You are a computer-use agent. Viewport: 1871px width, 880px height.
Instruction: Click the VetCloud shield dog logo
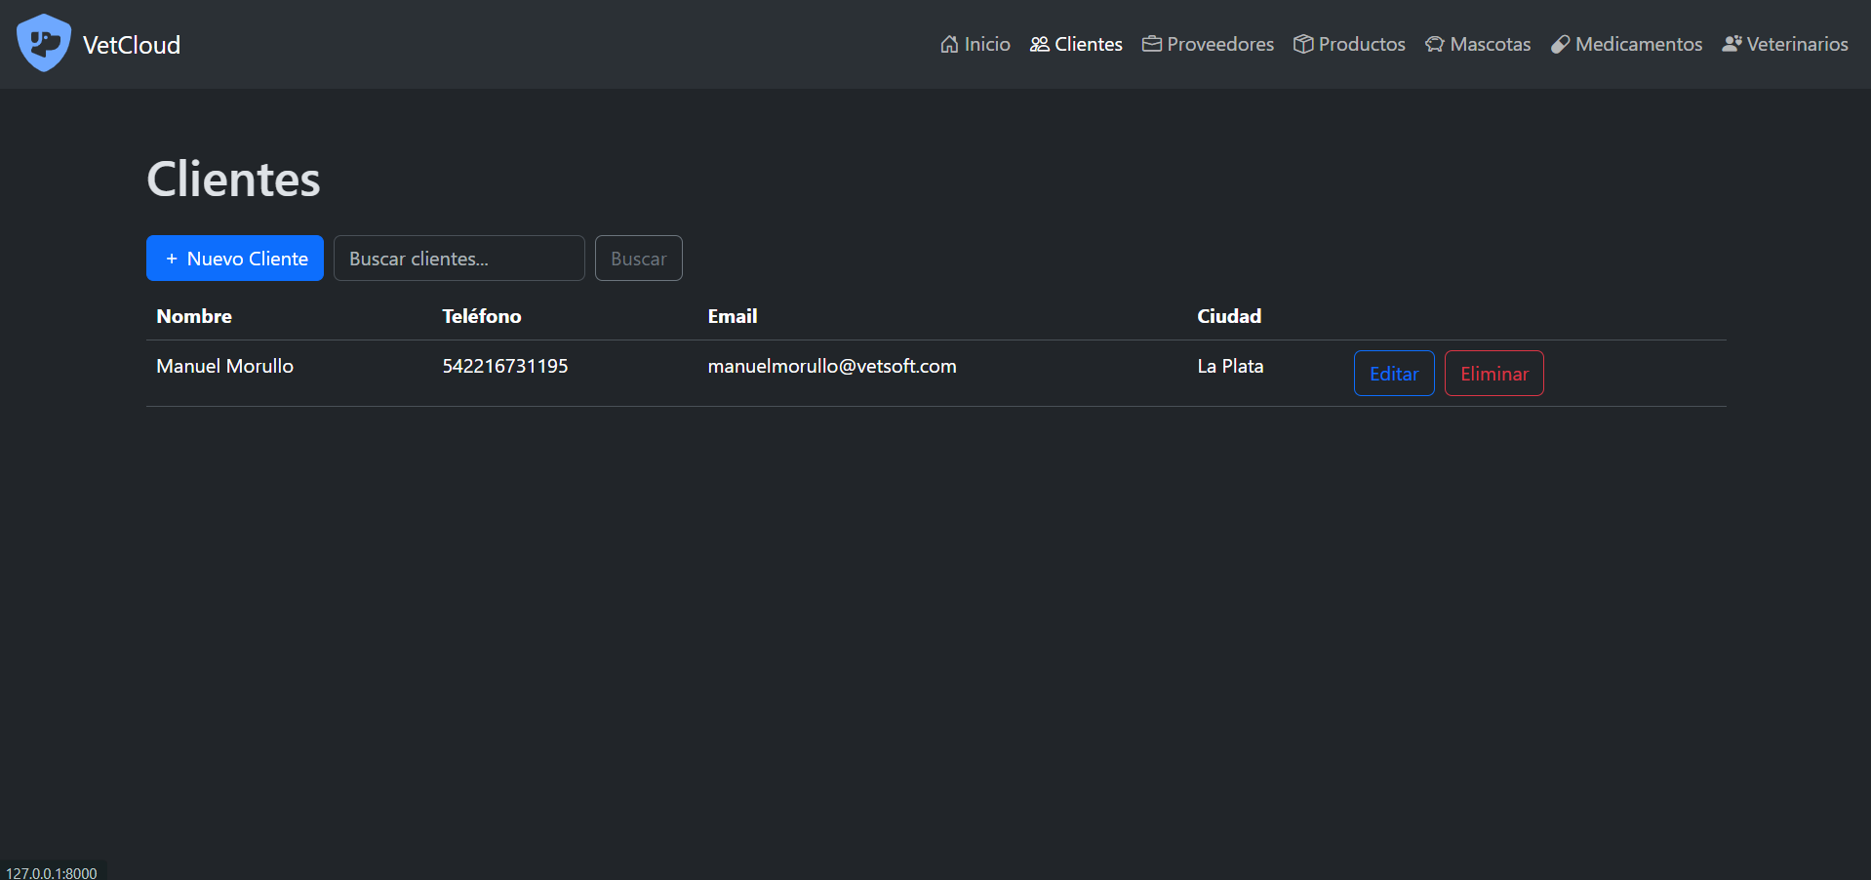tap(44, 43)
